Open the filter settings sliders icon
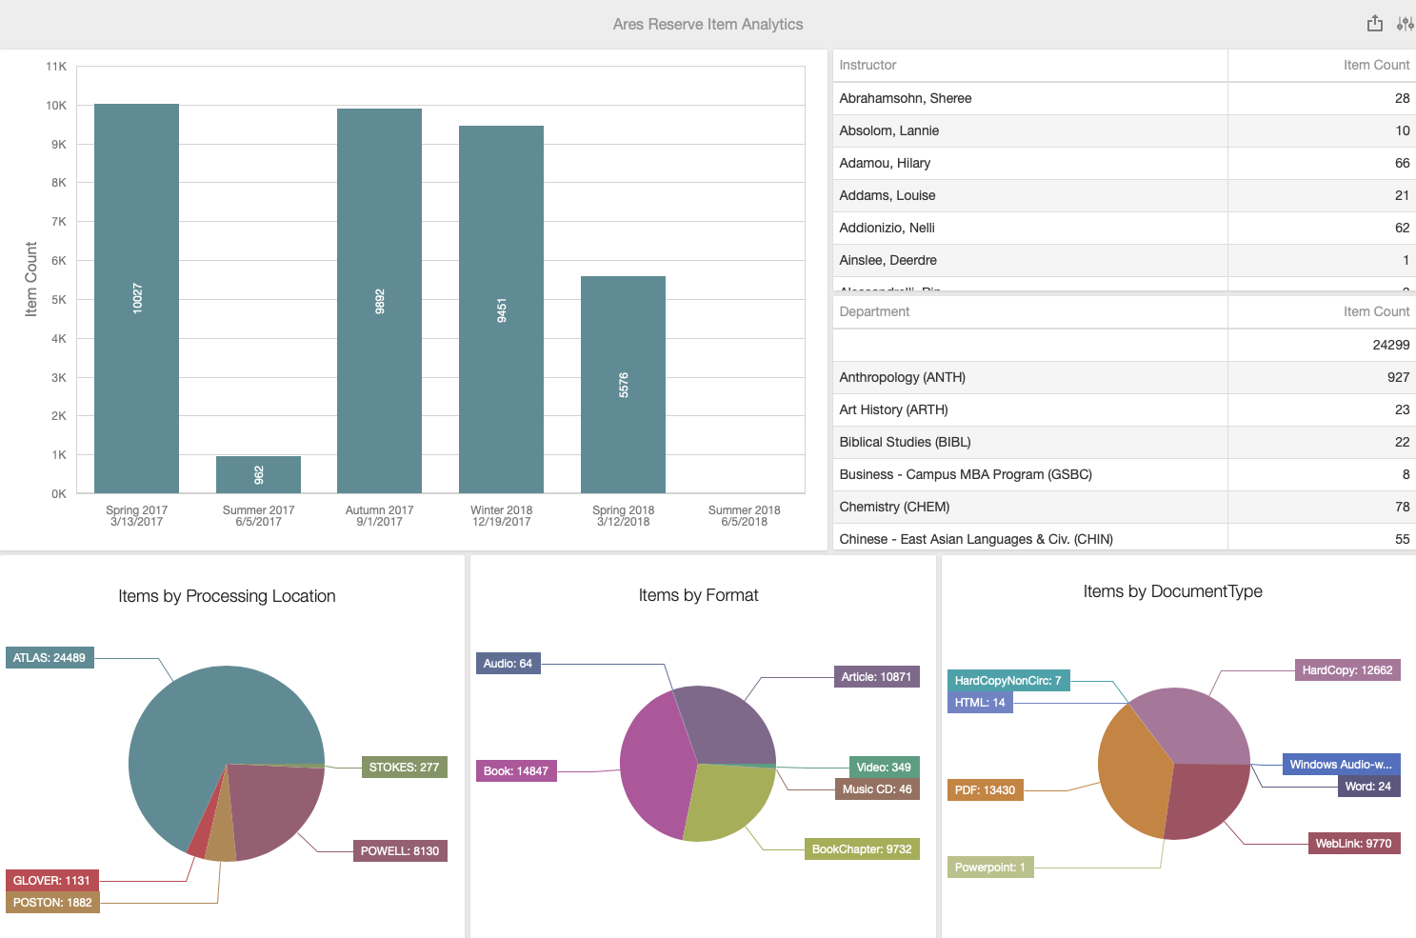This screenshot has width=1416, height=938. click(1405, 23)
